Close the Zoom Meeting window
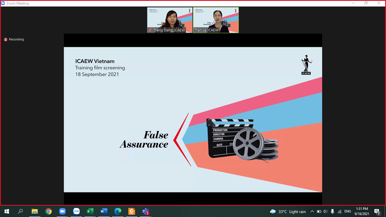Screen dimensions: 386x217 point(379,3)
